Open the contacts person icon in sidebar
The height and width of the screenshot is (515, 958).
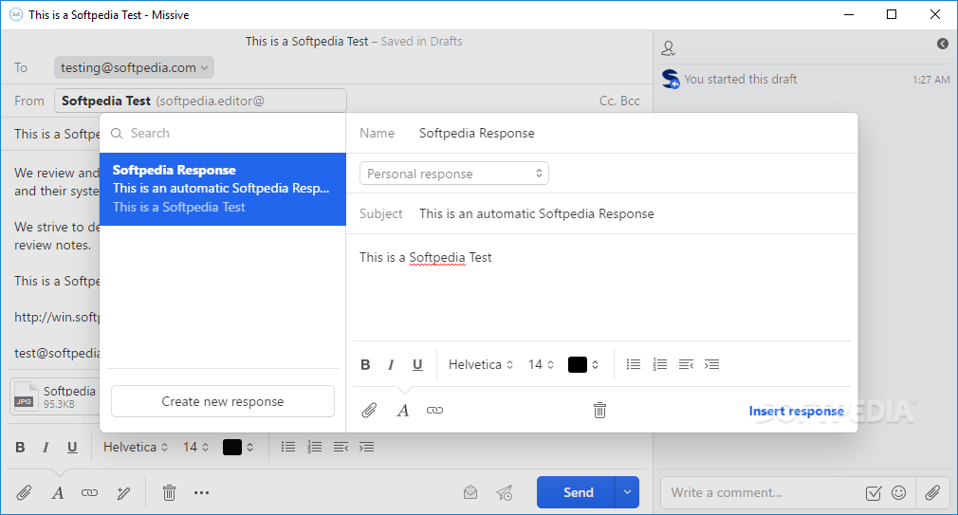(x=669, y=47)
